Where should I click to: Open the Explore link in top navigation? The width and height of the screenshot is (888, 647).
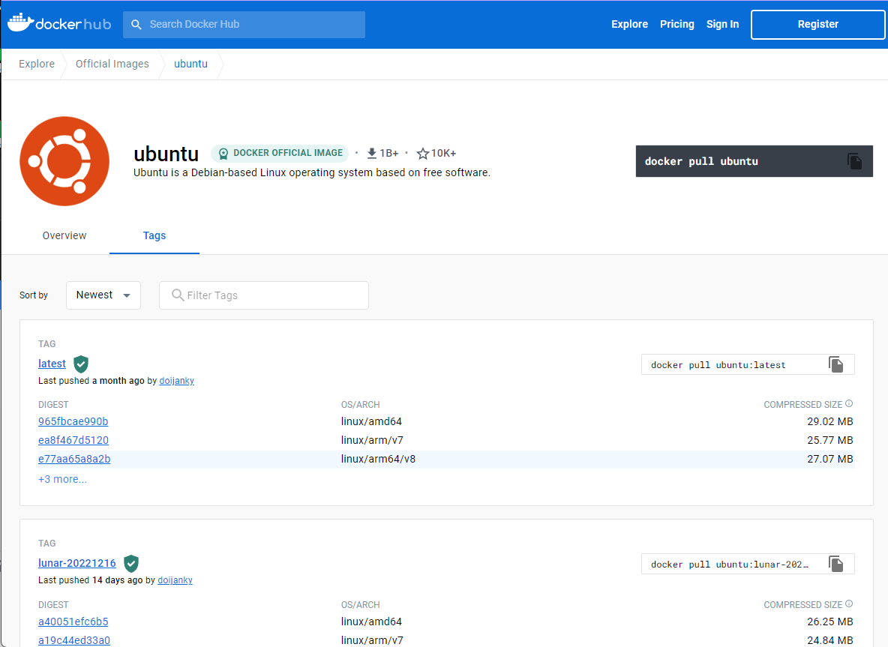629,24
